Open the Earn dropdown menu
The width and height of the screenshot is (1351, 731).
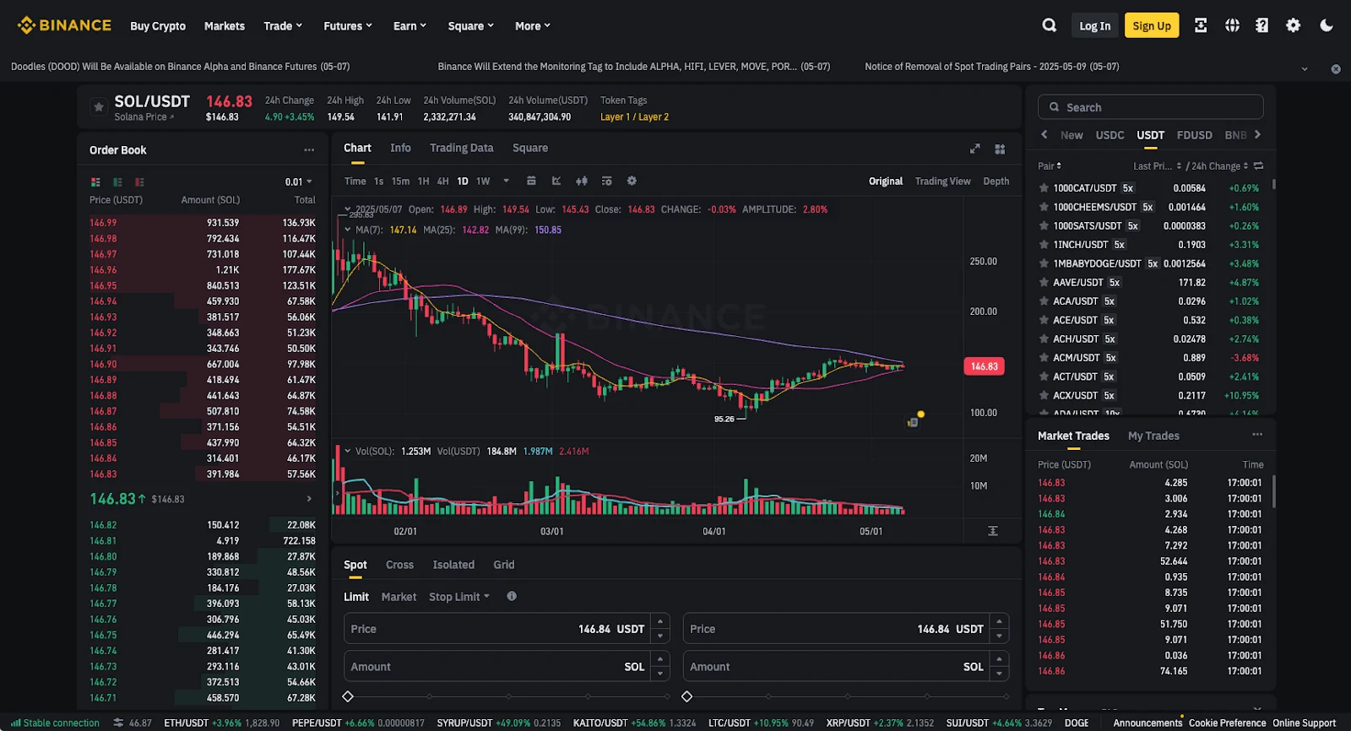pos(410,26)
